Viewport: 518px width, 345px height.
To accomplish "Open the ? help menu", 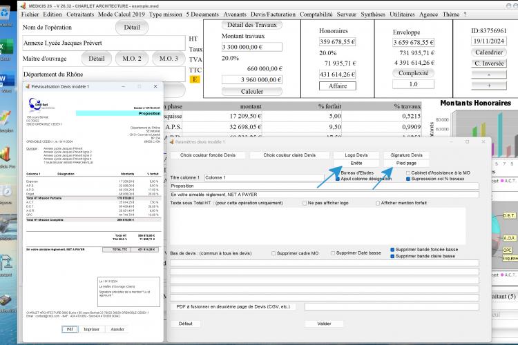I will coord(465,14).
